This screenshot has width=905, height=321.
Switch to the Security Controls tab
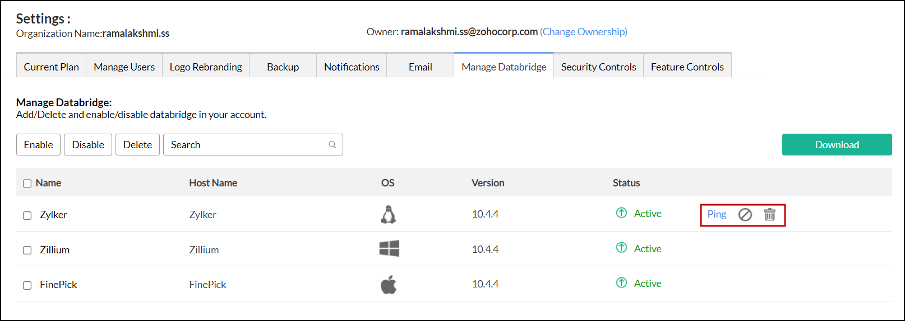[598, 67]
